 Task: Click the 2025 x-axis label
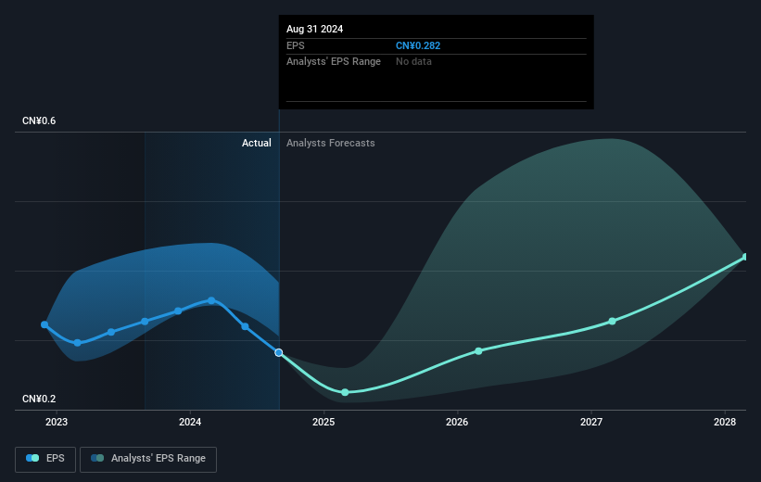323,422
